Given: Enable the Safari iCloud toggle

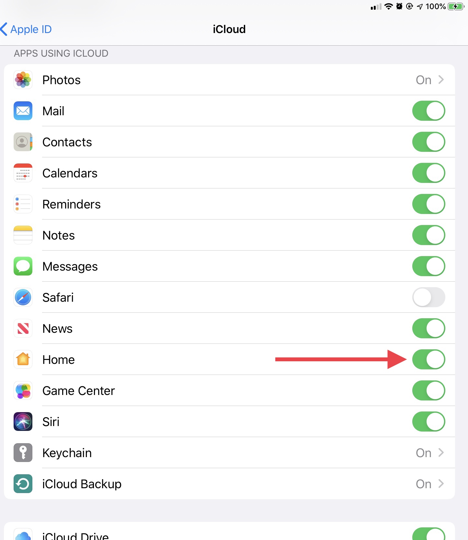Looking at the screenshot, I should [x=428, y=297].
